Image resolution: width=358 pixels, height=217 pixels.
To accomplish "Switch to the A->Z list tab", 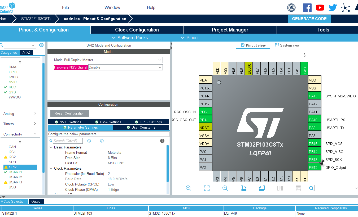I will (26, 52).
